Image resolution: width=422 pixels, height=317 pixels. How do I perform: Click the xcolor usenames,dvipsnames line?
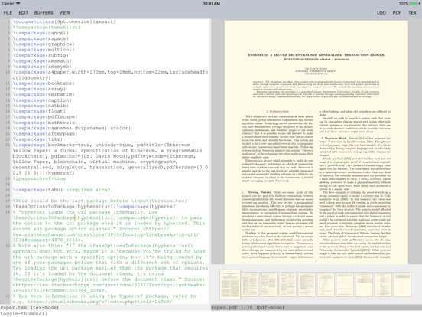pyautogui.click(x=71, y=128)
